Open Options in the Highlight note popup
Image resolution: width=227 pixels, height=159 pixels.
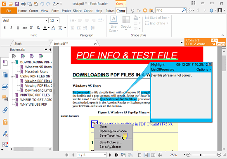tap(203, 70)
